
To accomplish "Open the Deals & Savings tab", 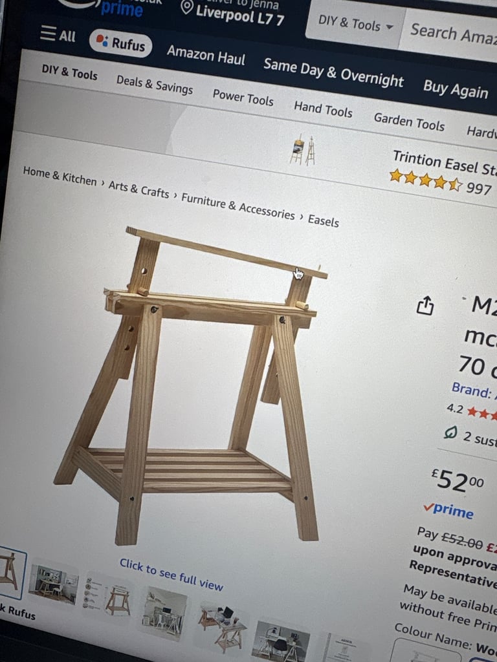I will pos(154,85).
